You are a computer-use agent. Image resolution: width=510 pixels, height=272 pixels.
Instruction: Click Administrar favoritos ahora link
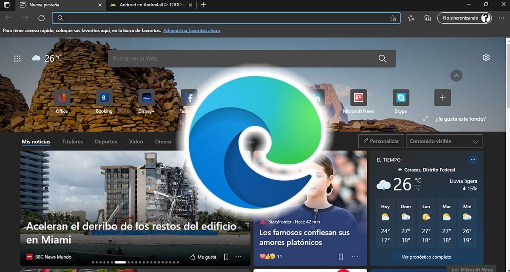192,30
